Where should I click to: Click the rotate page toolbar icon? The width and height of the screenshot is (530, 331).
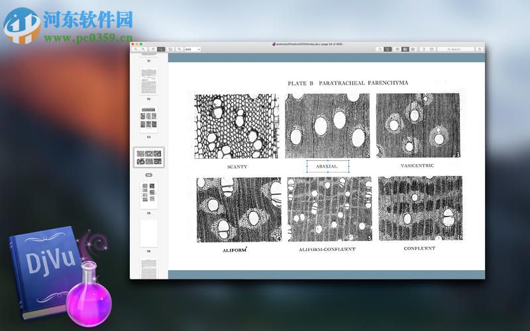click(170, 49)
